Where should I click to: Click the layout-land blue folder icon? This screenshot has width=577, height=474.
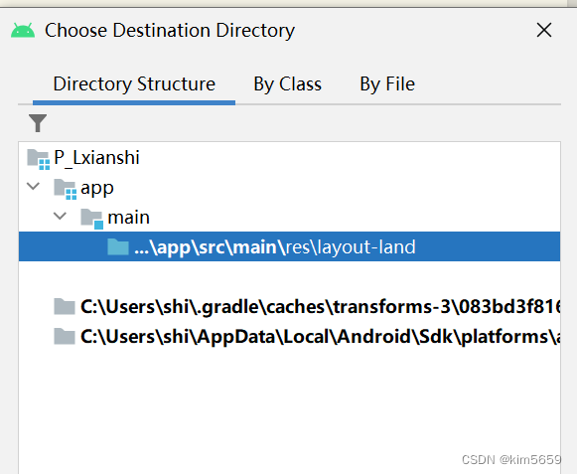[x=118, y=246]
